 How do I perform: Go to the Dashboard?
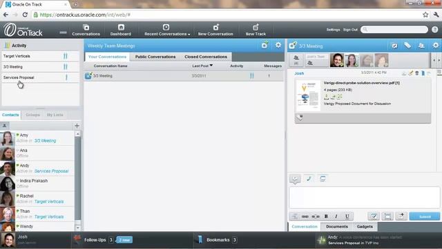121,30
